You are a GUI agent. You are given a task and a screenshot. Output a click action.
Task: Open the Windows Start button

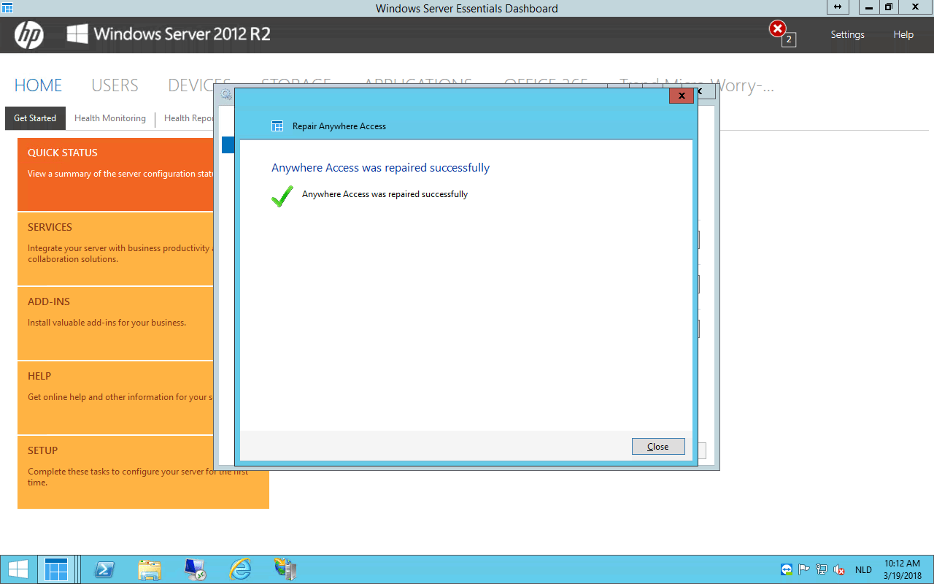[x=18, y=569]
